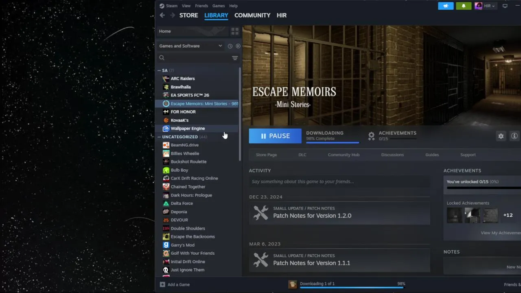The image size is (521, 293).
Task: Open Patch Notes for Version 1.2.0
Action: (x=339, y=212)
